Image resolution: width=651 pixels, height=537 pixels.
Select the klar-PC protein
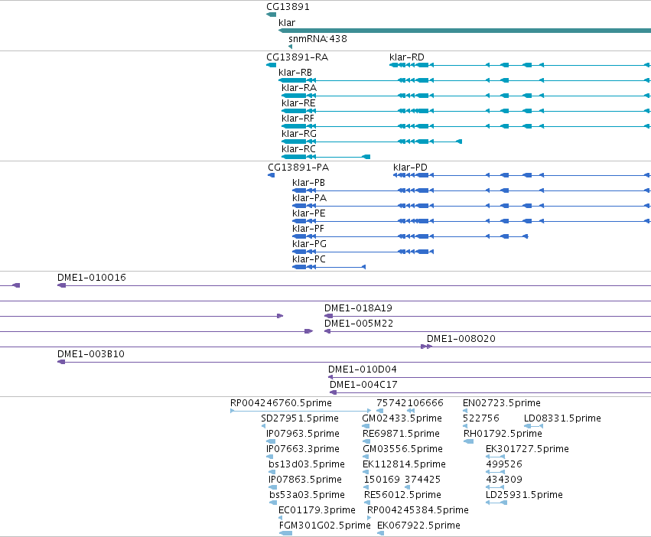(309, 259)
